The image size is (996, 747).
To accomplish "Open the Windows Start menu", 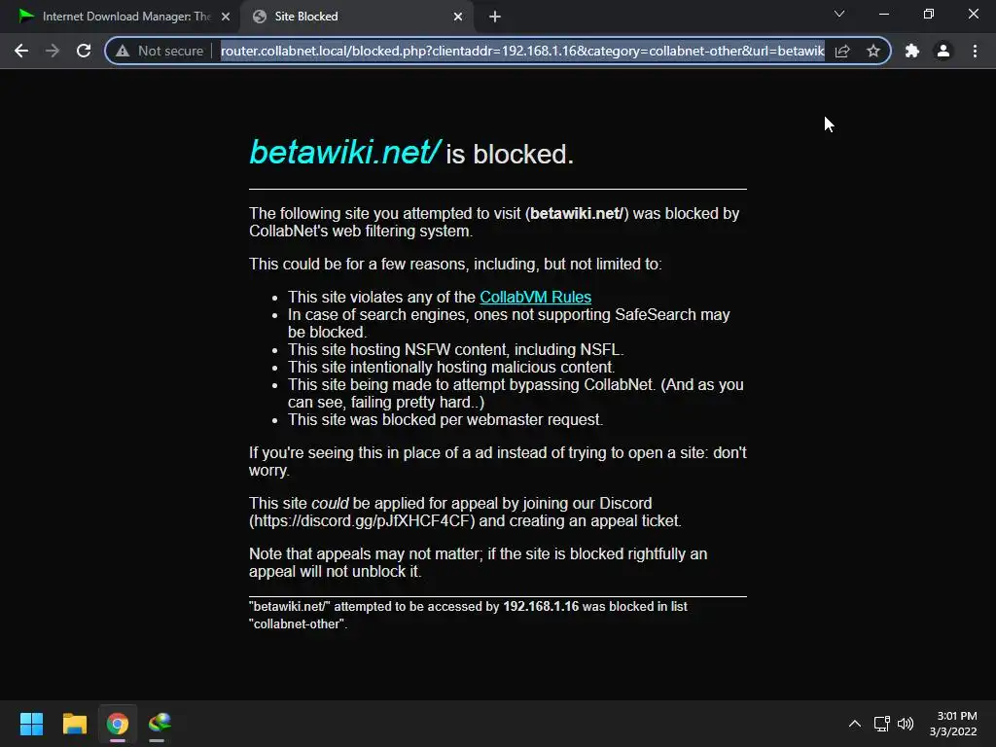I will (x=31, y=724).
